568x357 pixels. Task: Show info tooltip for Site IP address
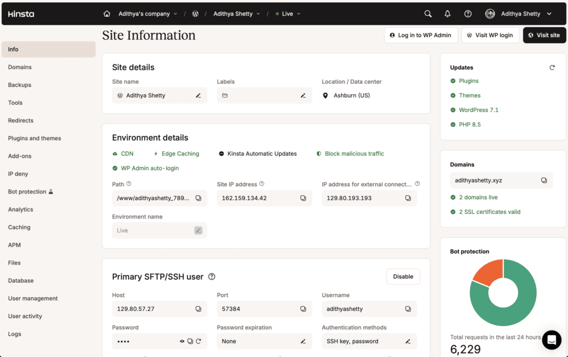(262, 184)
